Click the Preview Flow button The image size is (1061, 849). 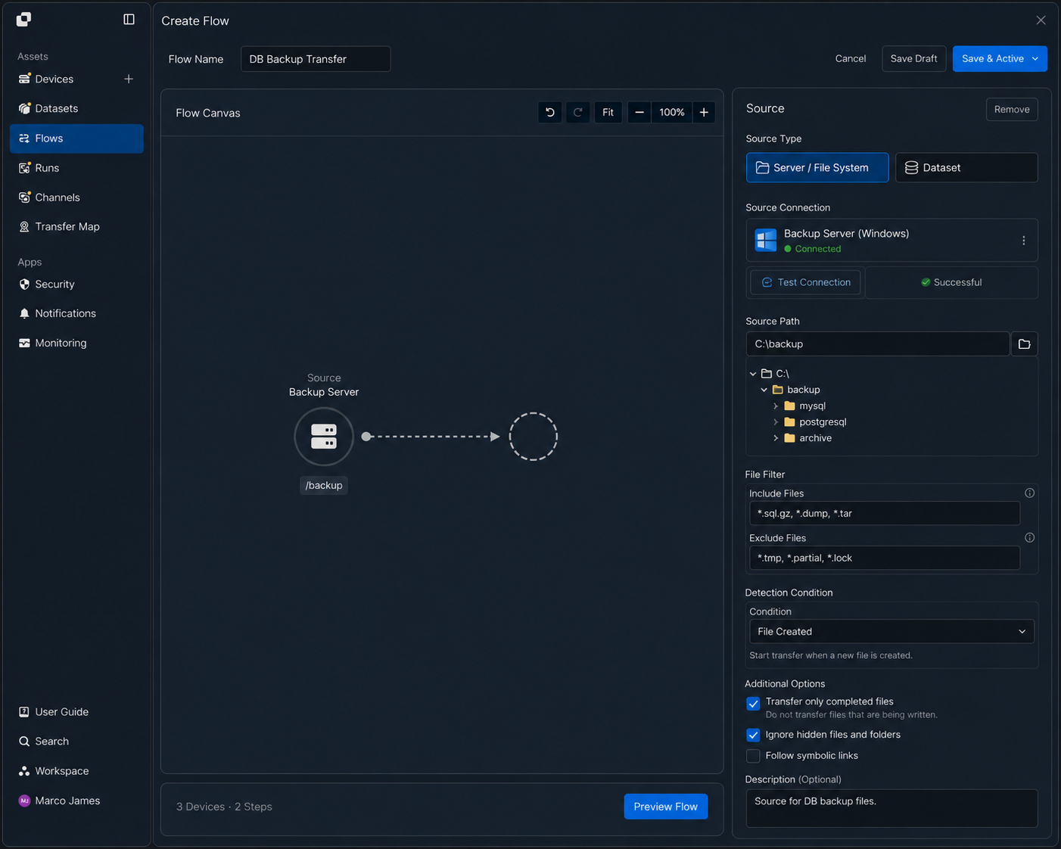click(666, 807)
